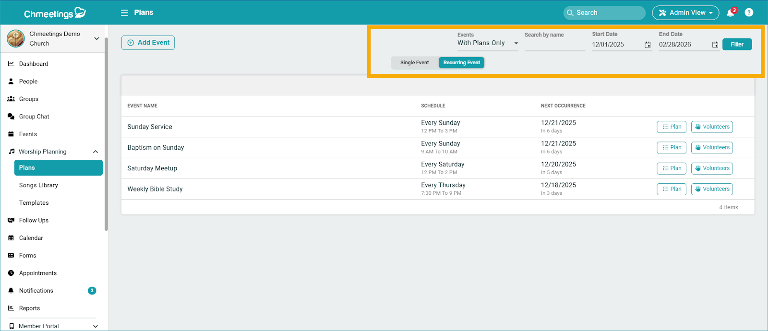Click the notifications bell icon in header
Viewport: 768px width, 331px height.
(730, 13)
